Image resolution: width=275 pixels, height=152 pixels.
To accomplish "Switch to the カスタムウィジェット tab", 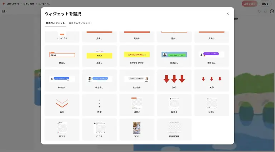I will (x=80, y=23).
